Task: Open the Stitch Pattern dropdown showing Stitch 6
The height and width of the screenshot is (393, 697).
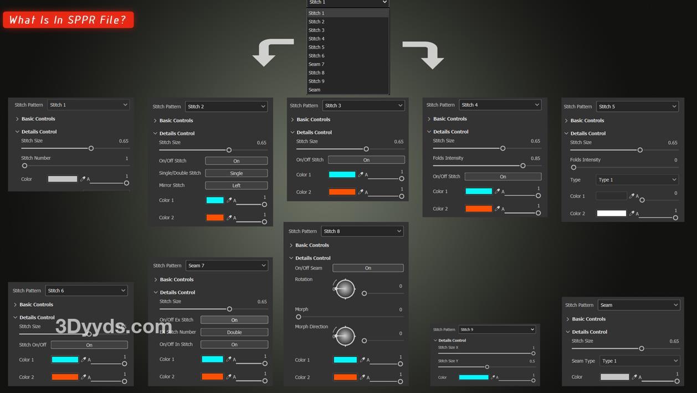Action: click(x=86, y=291)
